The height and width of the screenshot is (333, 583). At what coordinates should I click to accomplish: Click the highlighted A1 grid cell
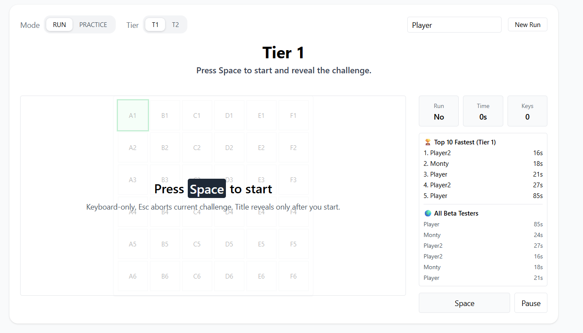[x=133, y=115]
